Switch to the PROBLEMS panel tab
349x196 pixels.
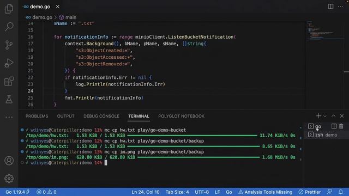(x=37, y=116)
